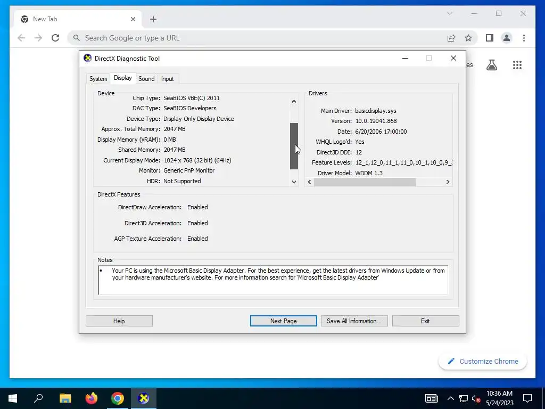Open the Sound tab

[x=146, y=79]
